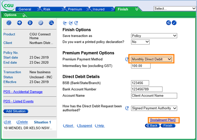The height and width of the screenshot is (140, 197).
Task: Open PDS - Accidental Damage link
Action: pyautogui.click(x=23, y=92)
